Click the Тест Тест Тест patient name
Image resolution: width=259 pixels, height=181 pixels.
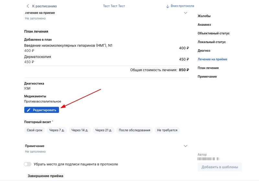pyautogui.click(x=114, y=6)
